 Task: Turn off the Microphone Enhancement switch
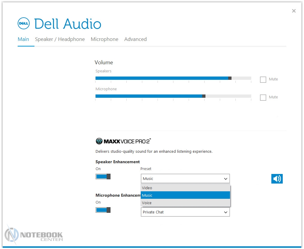103,210
